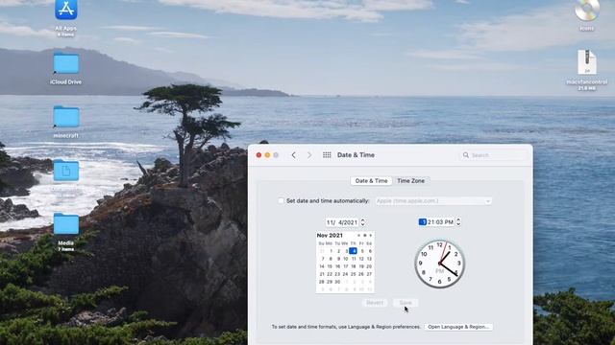Jump to today with calendar dot button
This screenshot has width=615, height=345.
point(365,236)
